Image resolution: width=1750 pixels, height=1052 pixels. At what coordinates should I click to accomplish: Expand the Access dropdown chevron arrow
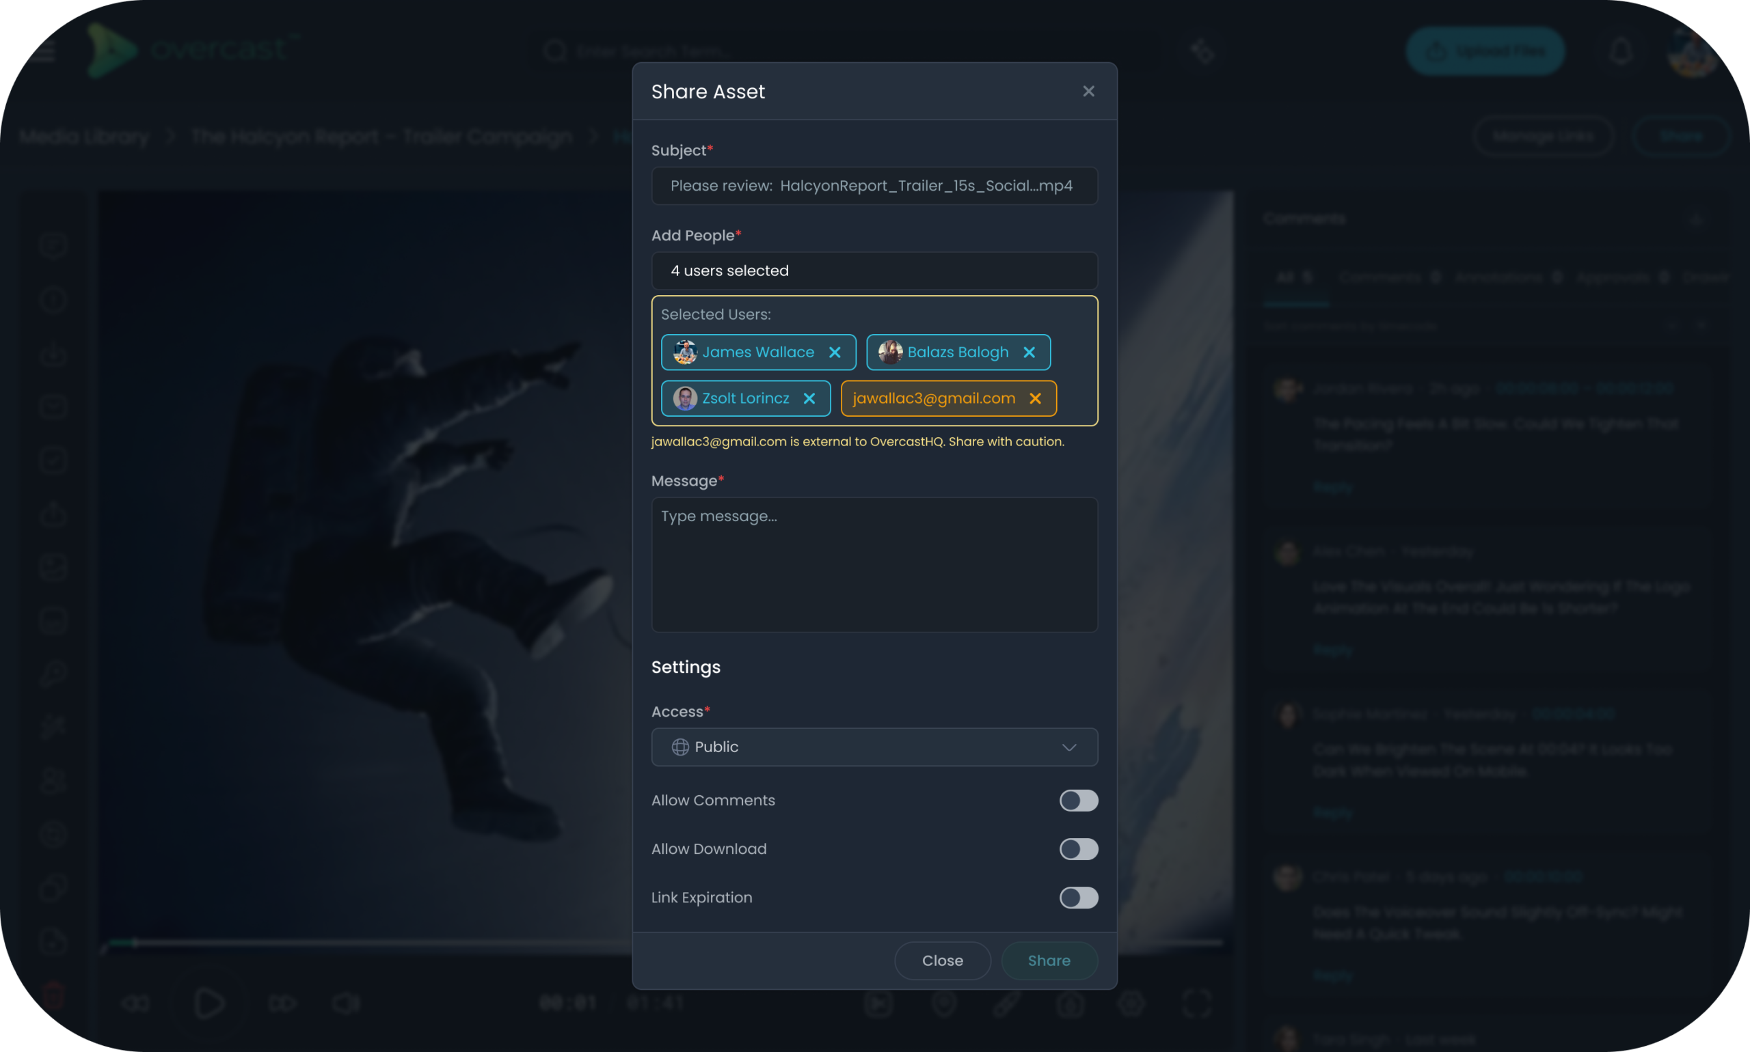pos(1069,747)
